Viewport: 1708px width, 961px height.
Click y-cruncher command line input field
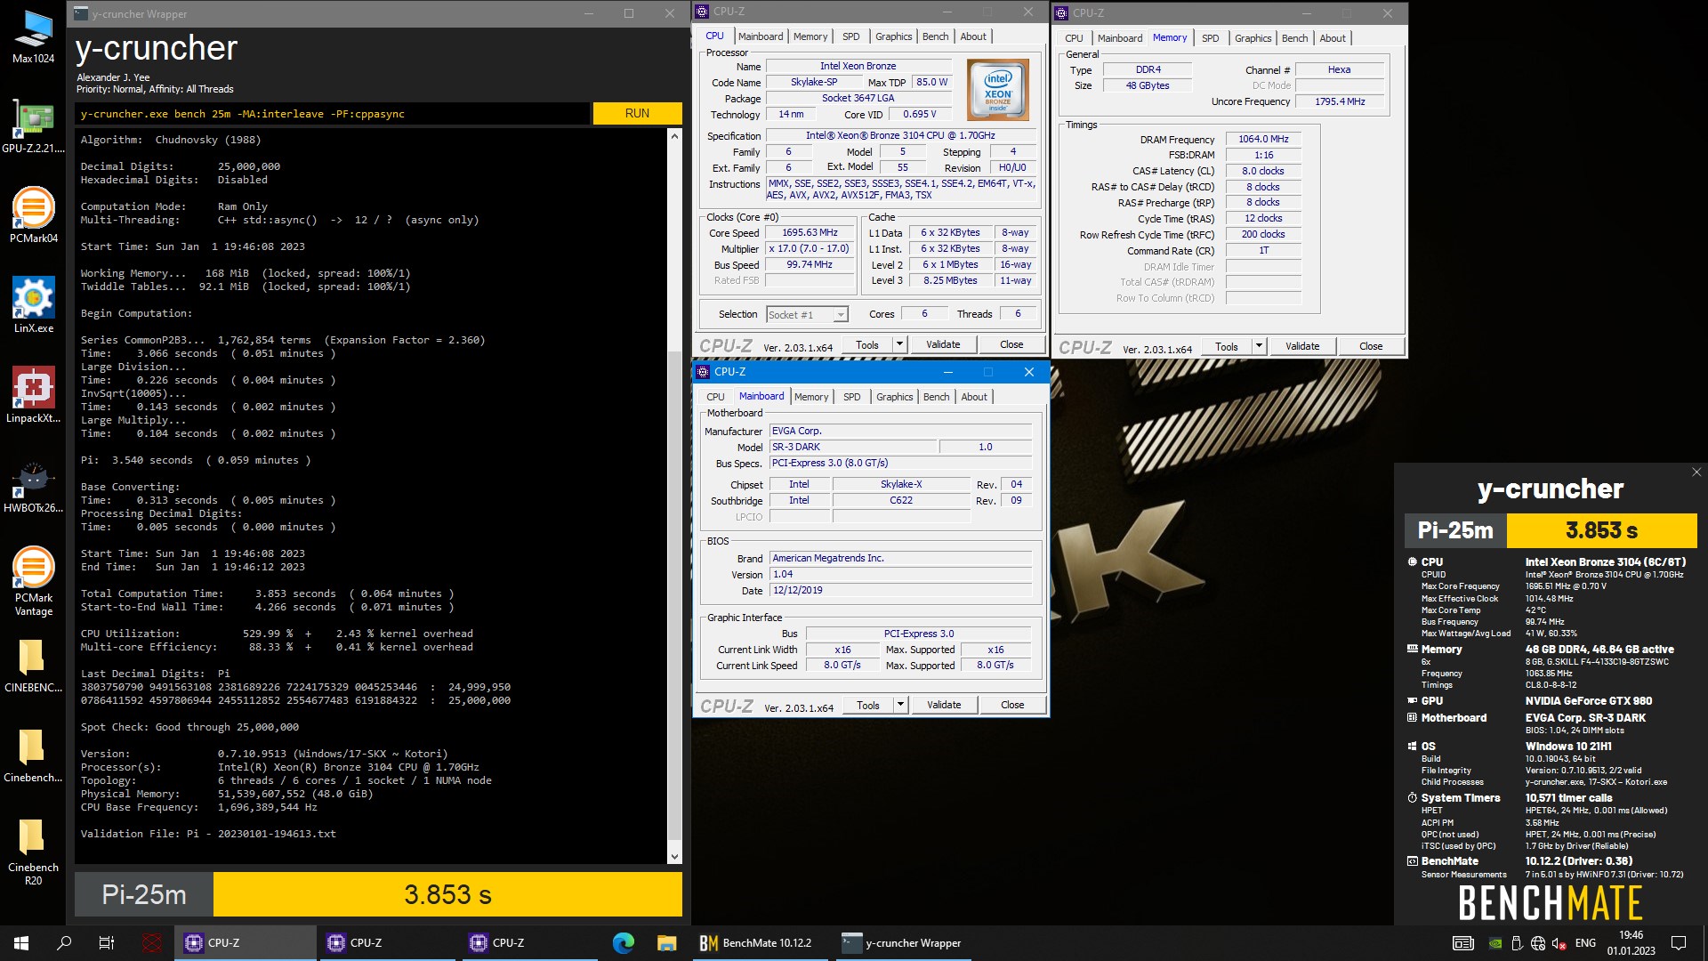(x=333, y=114)
